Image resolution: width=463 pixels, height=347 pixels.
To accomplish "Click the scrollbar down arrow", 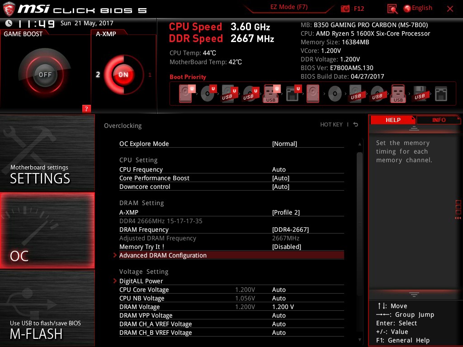I will tap(359, 340).
